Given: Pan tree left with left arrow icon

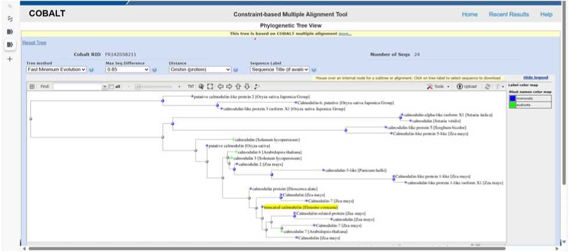Looking at the screenshot, I should coord(220,87).
